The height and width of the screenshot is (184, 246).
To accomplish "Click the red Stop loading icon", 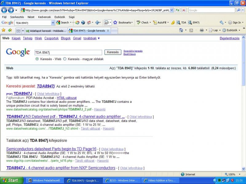I will click(x=184, y=10).
